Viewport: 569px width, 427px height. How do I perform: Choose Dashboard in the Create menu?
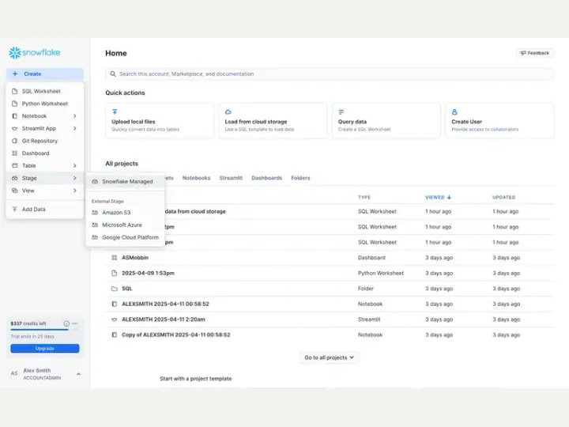[x=44, y=153]
